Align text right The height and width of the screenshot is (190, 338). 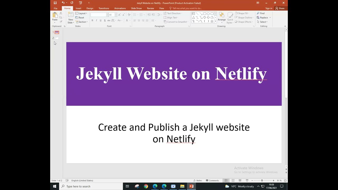click(143, 21)
